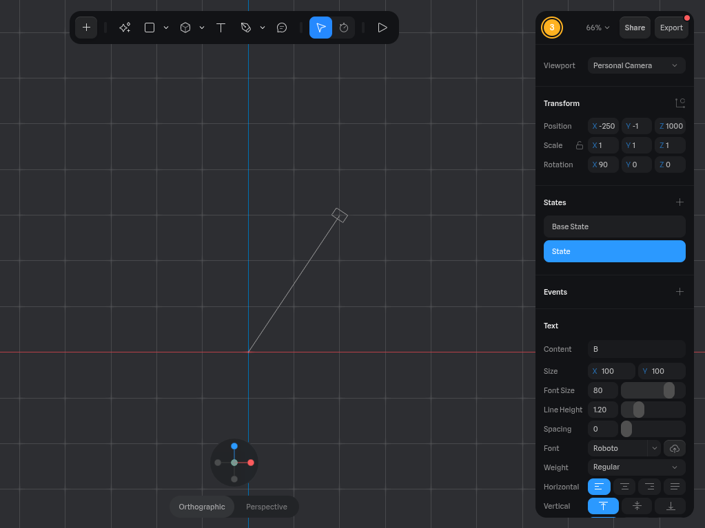Select Base State in States list
Viewport: 705px width, 528px height.
[x=615, y=226]
